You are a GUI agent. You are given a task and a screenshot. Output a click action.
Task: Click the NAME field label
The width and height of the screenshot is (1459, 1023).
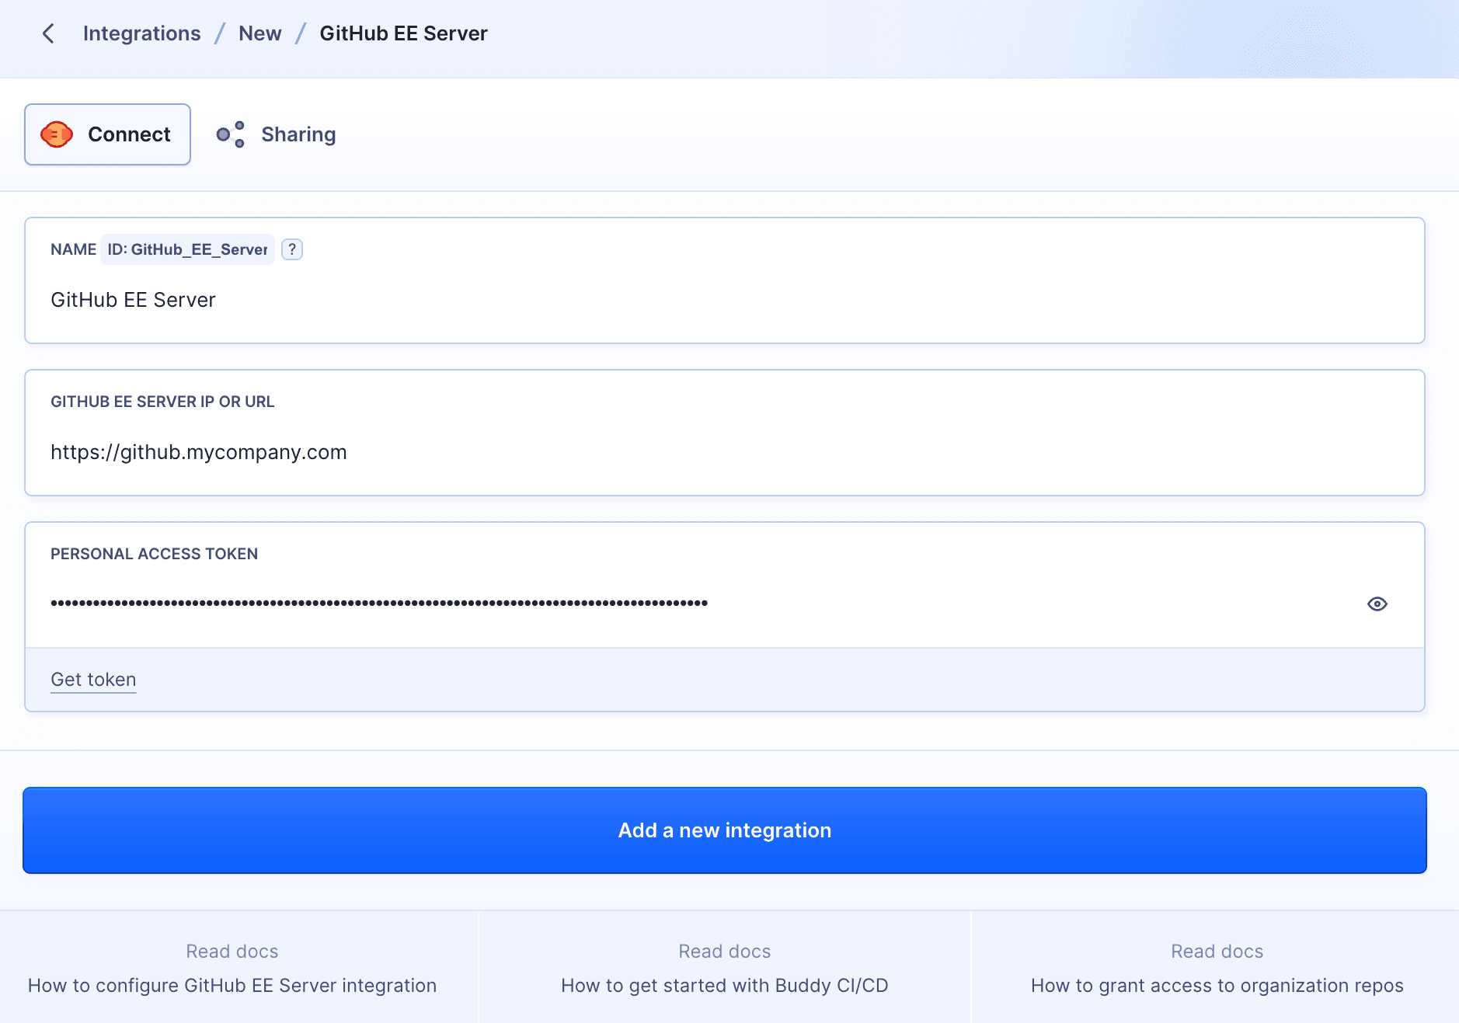pos(73,249)
